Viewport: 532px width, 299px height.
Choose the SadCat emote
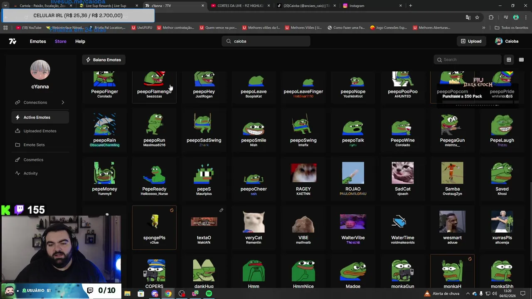tap(403, 179)
